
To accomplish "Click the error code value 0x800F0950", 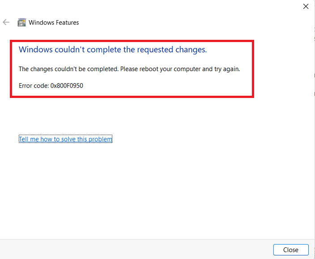I will pyautogui.click(x=67, y=86).
